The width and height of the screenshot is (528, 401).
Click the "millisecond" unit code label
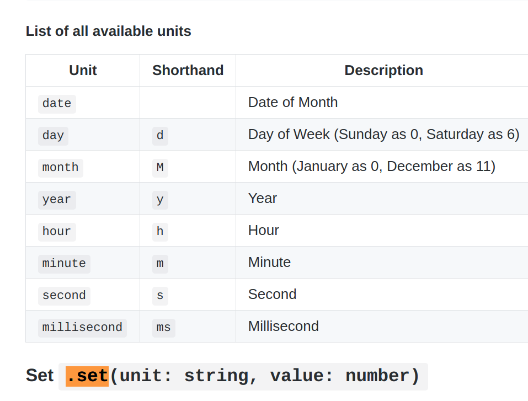[x=82, y=328]
